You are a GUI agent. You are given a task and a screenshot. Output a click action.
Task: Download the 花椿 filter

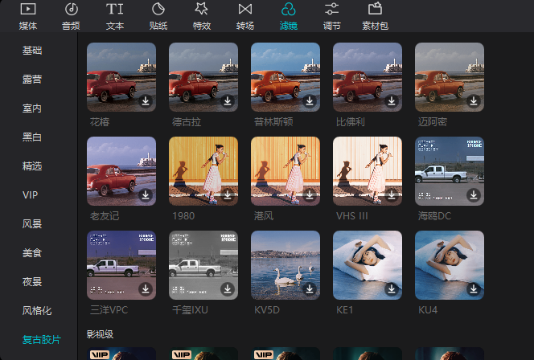(145, 101)
